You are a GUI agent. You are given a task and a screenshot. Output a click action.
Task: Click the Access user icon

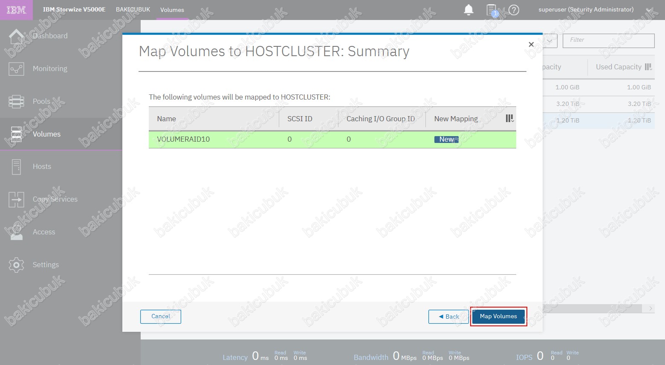16,232
